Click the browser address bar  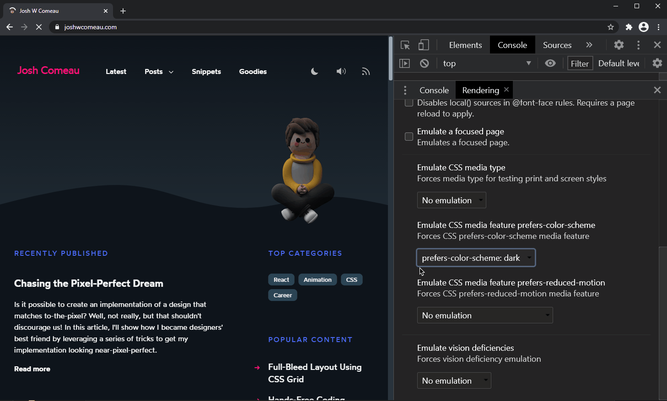tap(334, 27)
